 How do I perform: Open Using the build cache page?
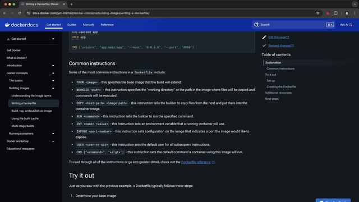[x=25, y=118]
